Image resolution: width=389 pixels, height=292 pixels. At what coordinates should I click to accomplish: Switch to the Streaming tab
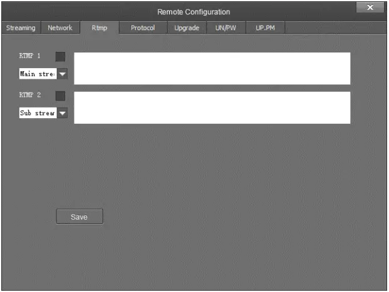click(21, 28)
